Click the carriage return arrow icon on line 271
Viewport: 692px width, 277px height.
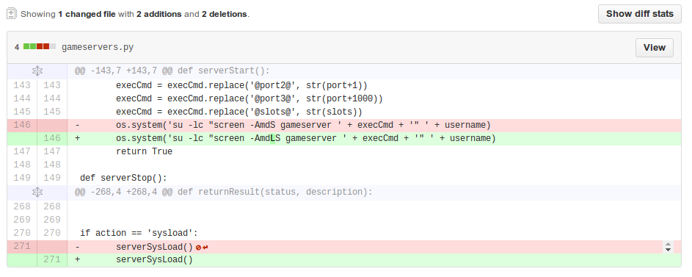205,248
